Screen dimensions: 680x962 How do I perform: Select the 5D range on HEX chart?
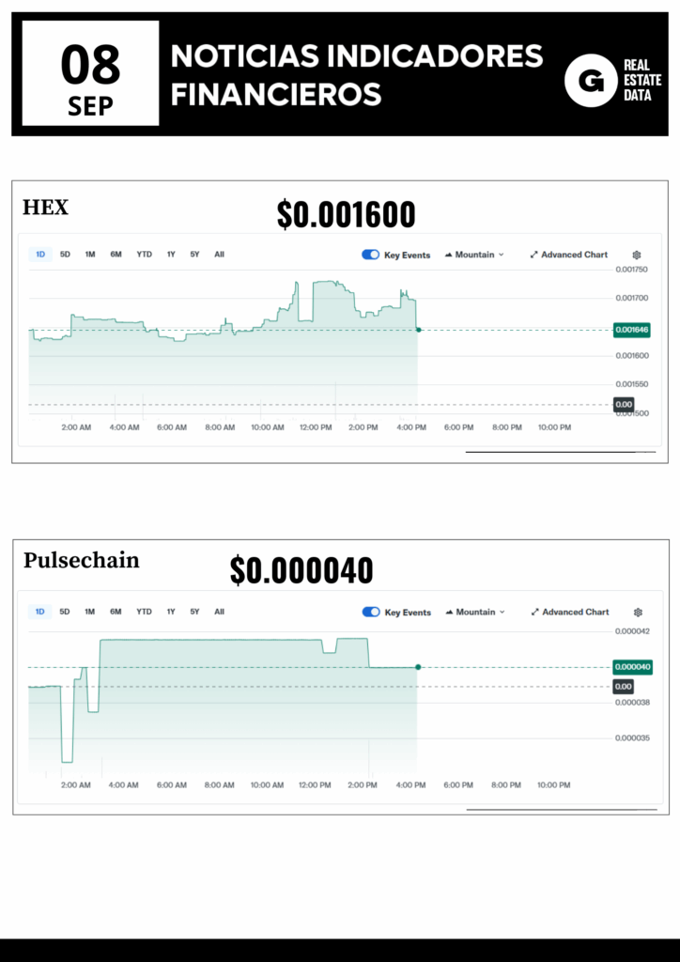pos(65,255)
